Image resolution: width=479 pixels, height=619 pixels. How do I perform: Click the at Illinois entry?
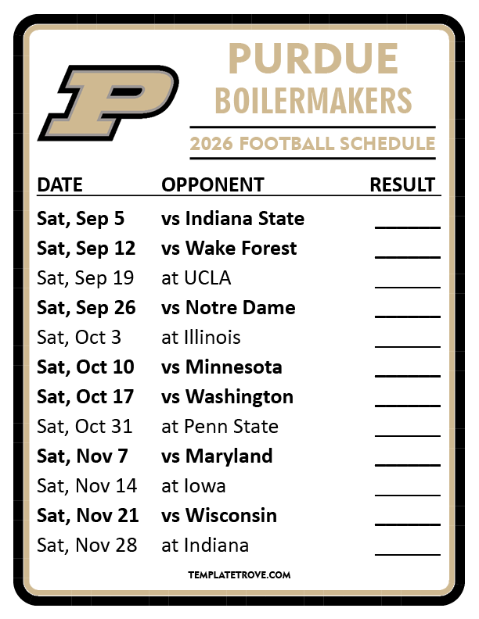[x=201, y=337]
